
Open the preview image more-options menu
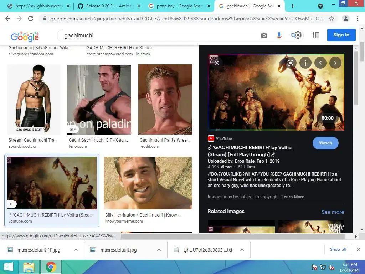[x=305, y=63]
